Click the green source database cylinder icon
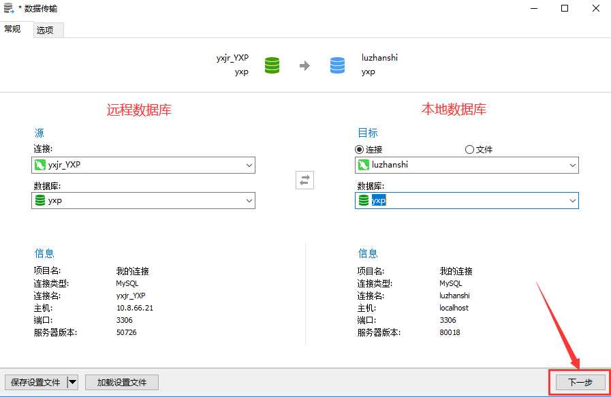 coord(272,65)
